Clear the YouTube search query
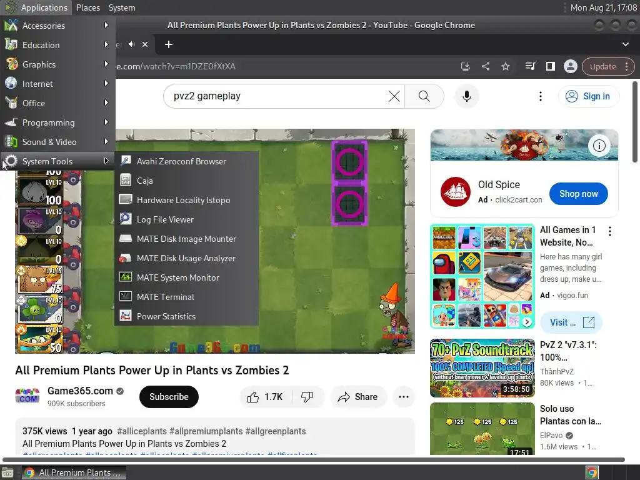The image size is (640, 480). 394,96
